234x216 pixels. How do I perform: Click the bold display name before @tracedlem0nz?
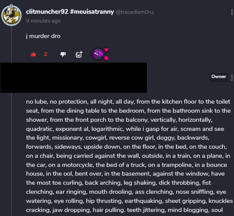[70, 12]
